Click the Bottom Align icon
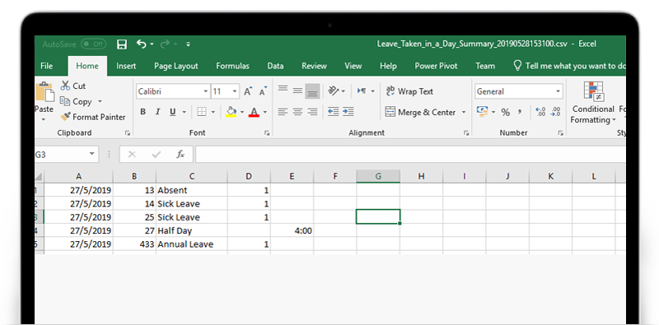 312,91
